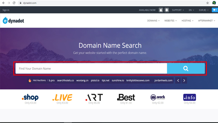Open the searchhotels.co auction link

pos(65,80)
